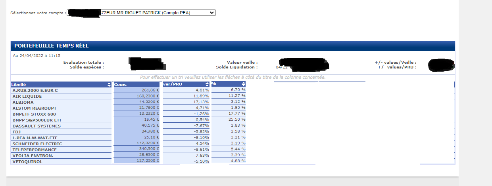Select the TELEPERFORMANCE row label
This screenshot has height=186, width=492.
35,150
